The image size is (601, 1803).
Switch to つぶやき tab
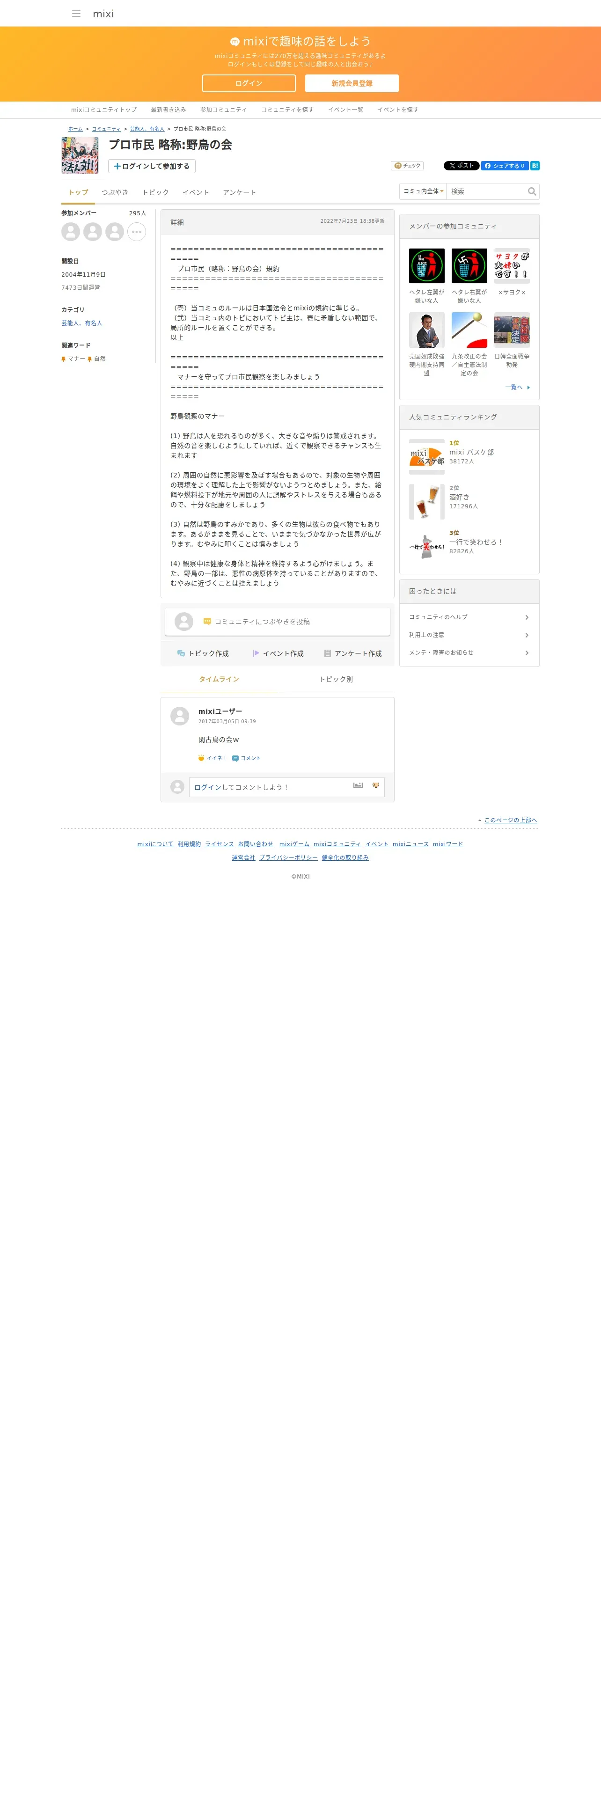[115, 192]
